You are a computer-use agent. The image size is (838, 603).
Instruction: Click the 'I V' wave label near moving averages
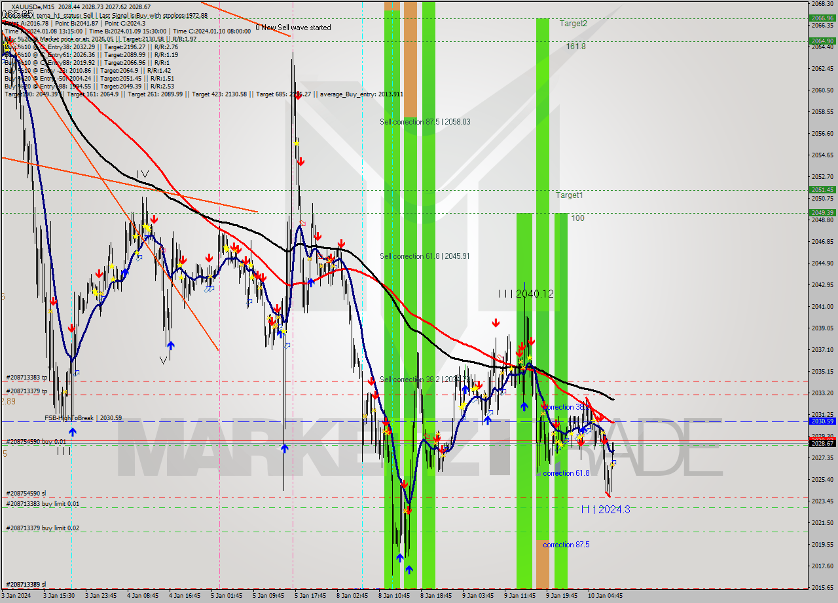pos(143,174)
